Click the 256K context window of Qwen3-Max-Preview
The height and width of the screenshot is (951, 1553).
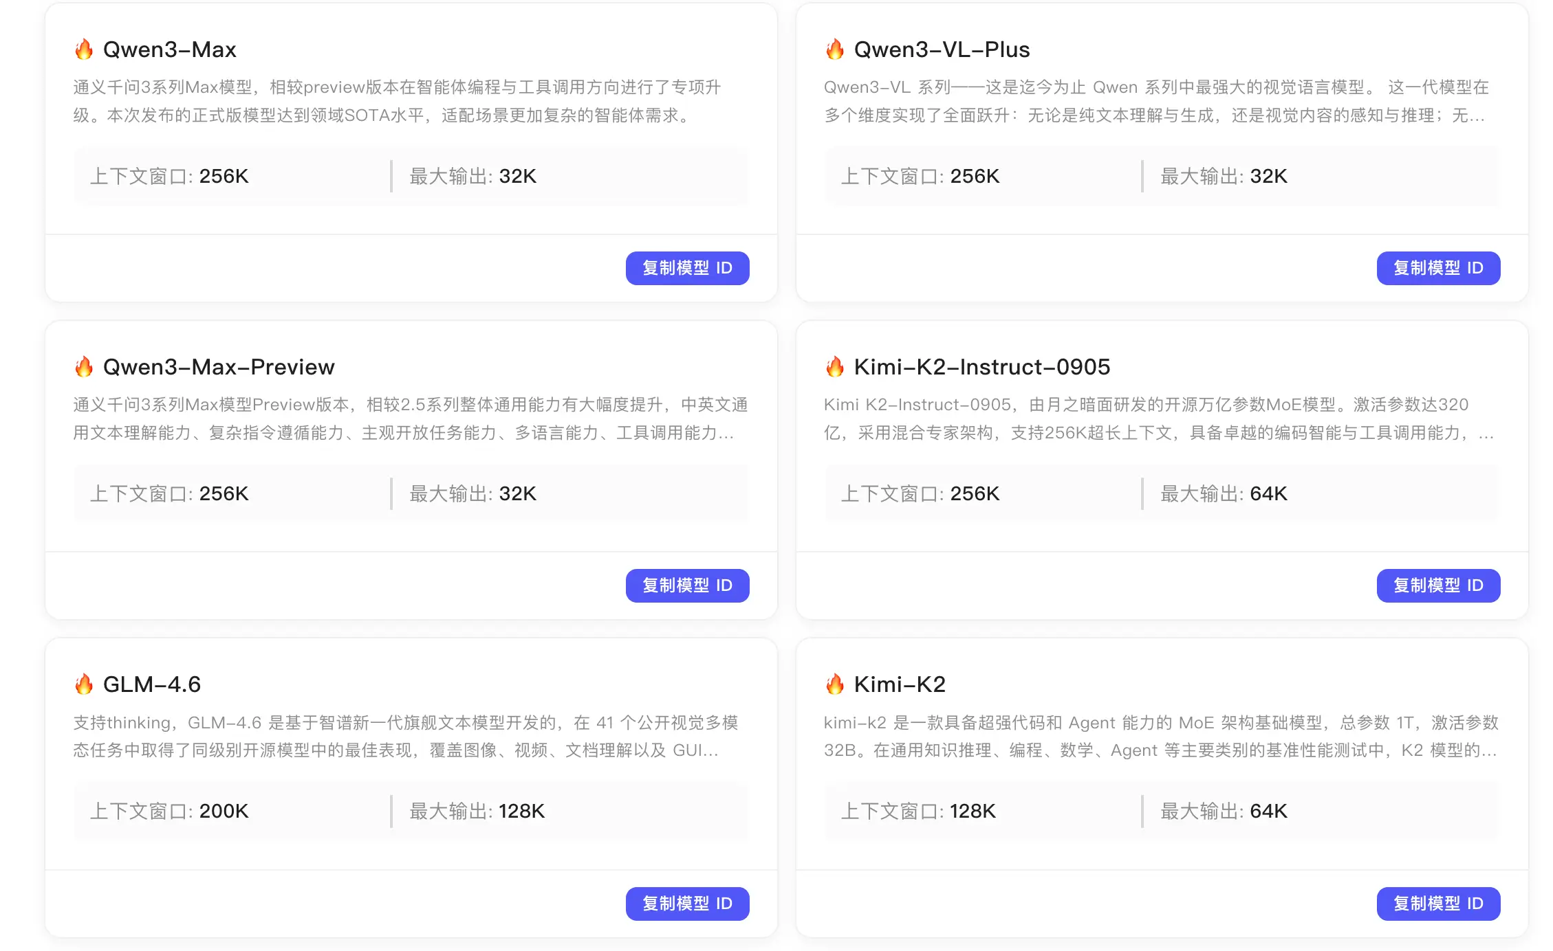tap(224, 494)
